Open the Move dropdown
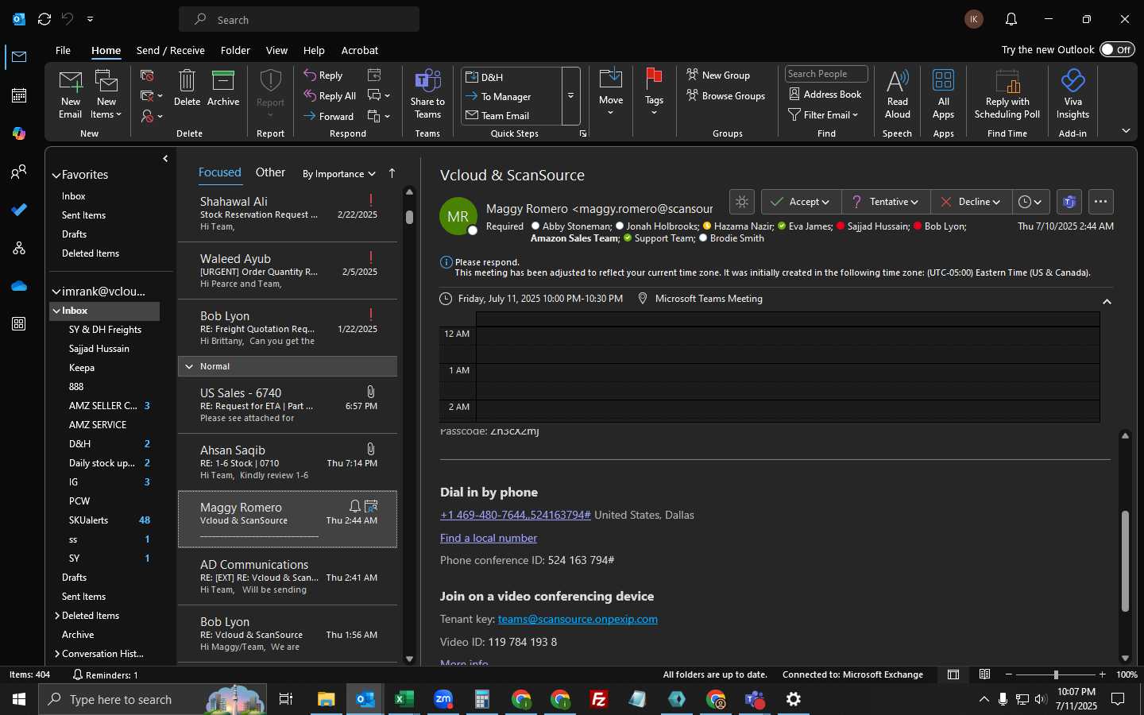The width and height of the screenshot is (1144, 715). (611, 92)
